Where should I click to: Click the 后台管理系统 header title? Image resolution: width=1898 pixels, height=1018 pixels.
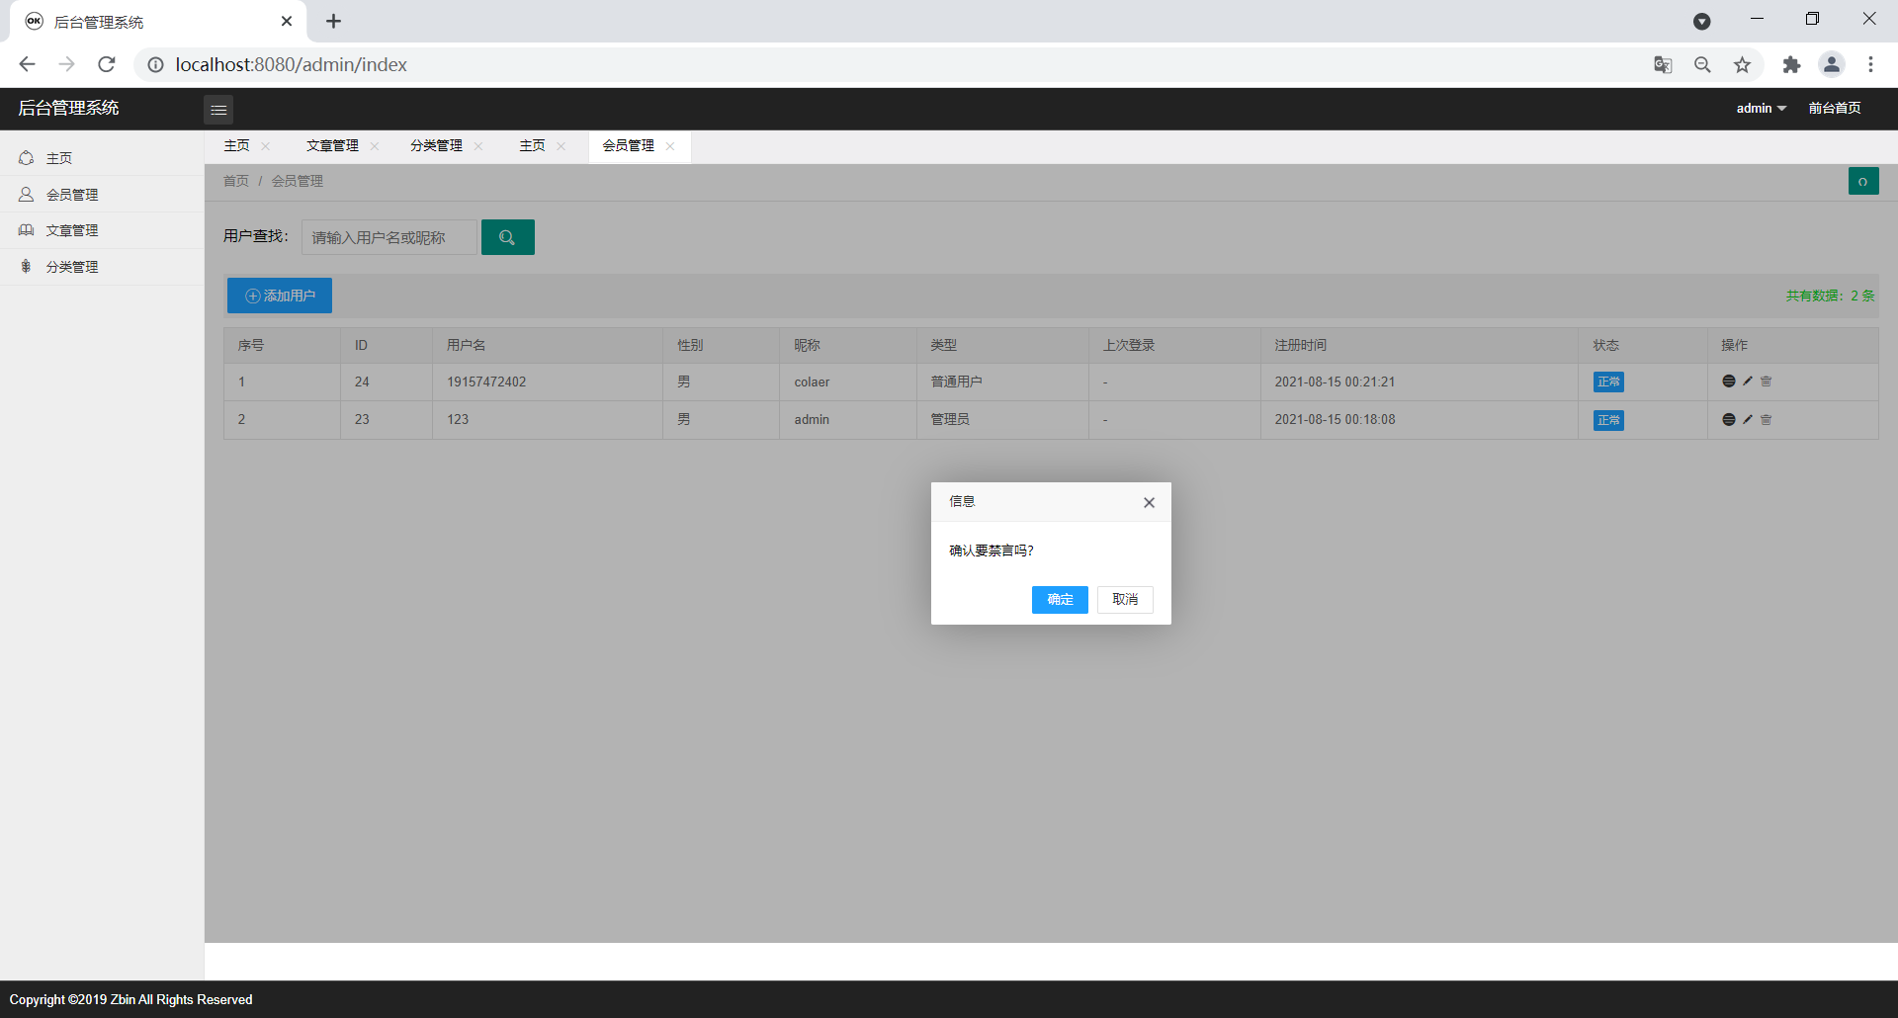[x=68, y=109]
